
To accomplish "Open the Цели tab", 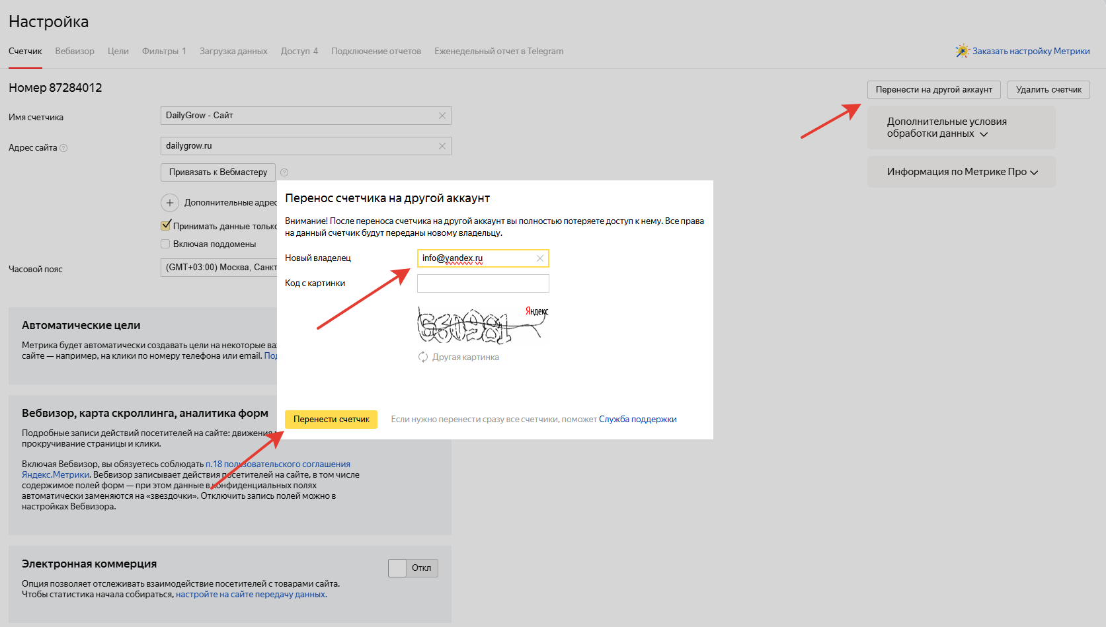I will 118,52.
